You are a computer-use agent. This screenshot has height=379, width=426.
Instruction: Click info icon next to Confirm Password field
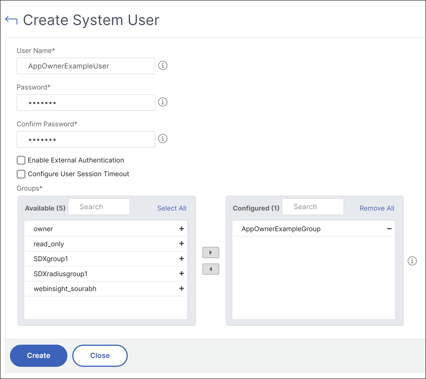(x=163, y=139)
